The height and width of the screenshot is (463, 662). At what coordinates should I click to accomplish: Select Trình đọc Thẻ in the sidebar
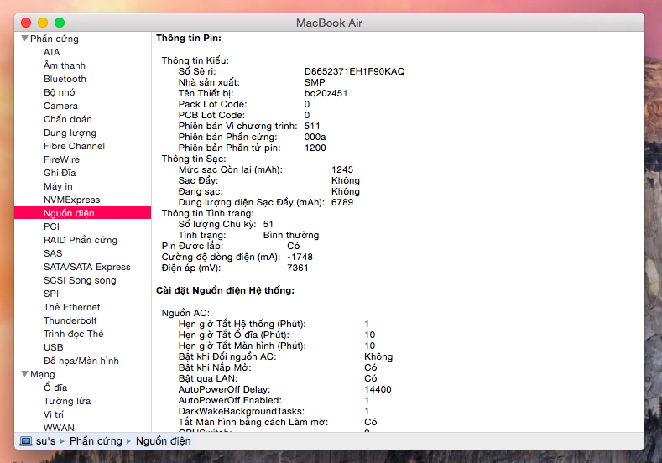pos(73,334)
